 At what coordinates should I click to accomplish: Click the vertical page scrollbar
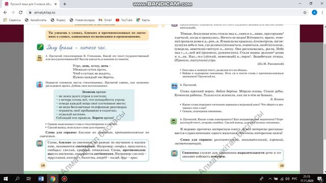click(324, 99)
